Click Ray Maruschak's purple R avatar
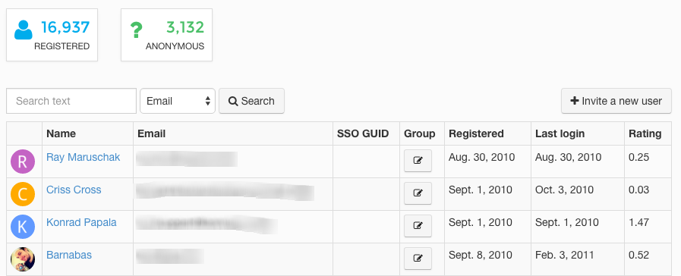The height and width of the screenshot is (276, 681). tap(23, 162)
